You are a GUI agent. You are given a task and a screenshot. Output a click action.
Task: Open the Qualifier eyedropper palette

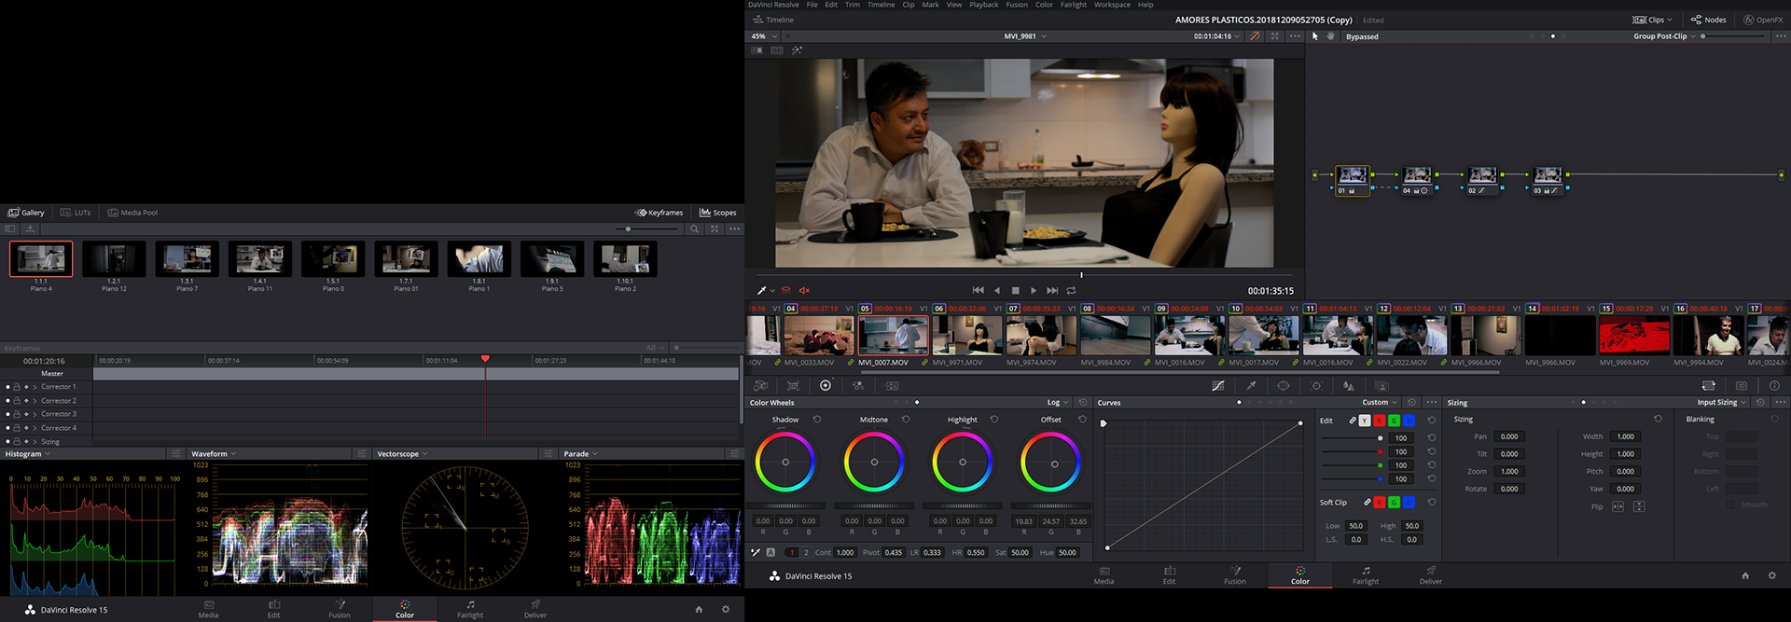tap(1251, 385)
